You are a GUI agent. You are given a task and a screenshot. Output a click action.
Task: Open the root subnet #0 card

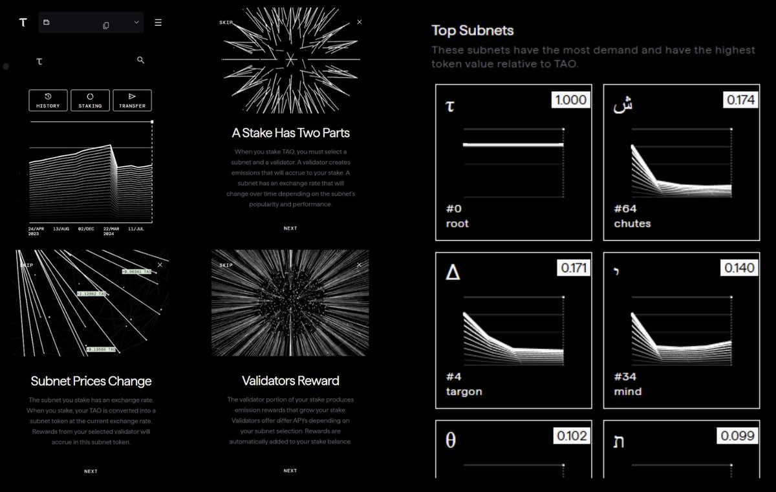coord(513,162)
